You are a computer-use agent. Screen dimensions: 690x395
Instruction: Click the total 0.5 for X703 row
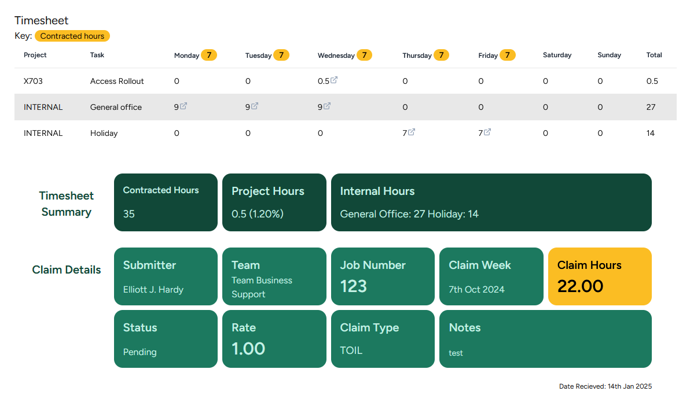coord(652,81)
